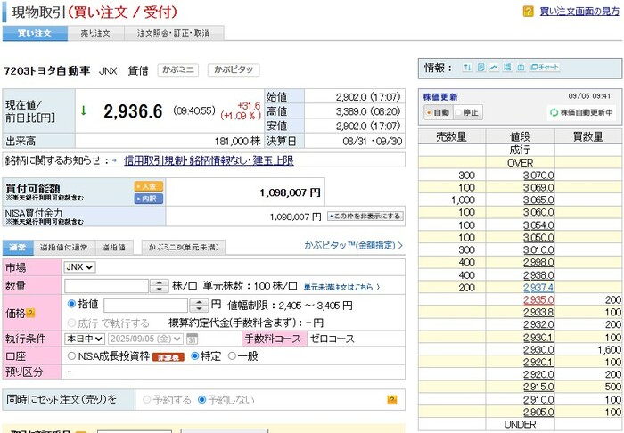The width and height of the screenshot is (624, 433).
Task: Select the 通常 order type tab
Action: [18, 248]
